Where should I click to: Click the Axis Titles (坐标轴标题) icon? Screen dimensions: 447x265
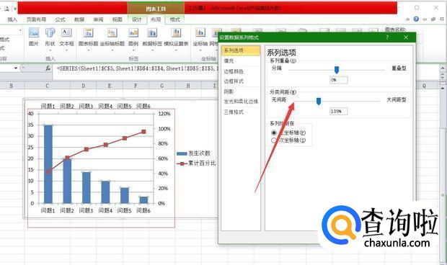pos(112,33)
